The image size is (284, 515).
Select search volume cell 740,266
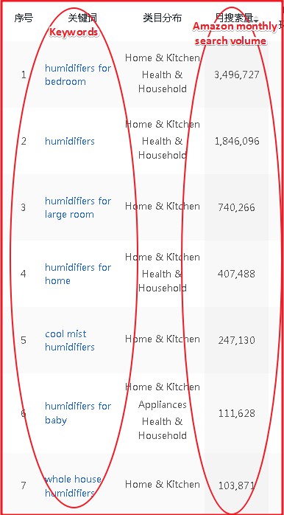pos(236,207)
